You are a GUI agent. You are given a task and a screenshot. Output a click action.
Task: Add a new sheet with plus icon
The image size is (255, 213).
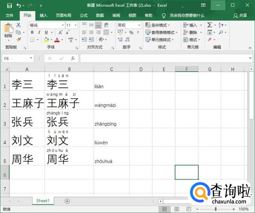click(67, 201)
